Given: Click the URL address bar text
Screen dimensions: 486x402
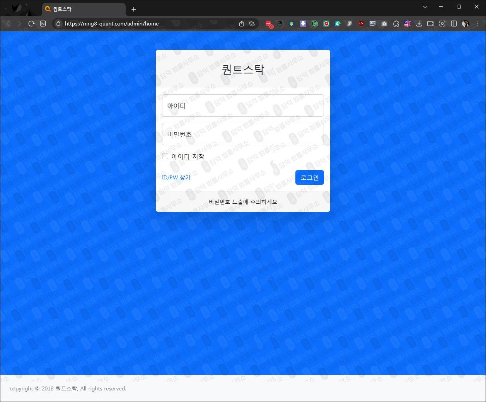Looking at the screenshot, I should coord(112,24).
